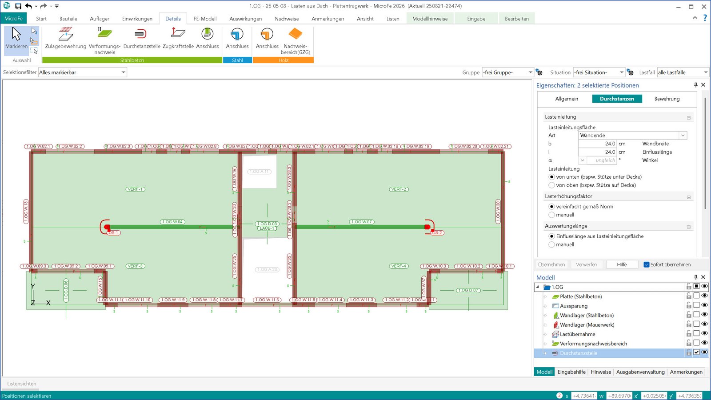Switch to the Bewehrung properties tab
Screen dimensions: 711x400
click(667, 99)
